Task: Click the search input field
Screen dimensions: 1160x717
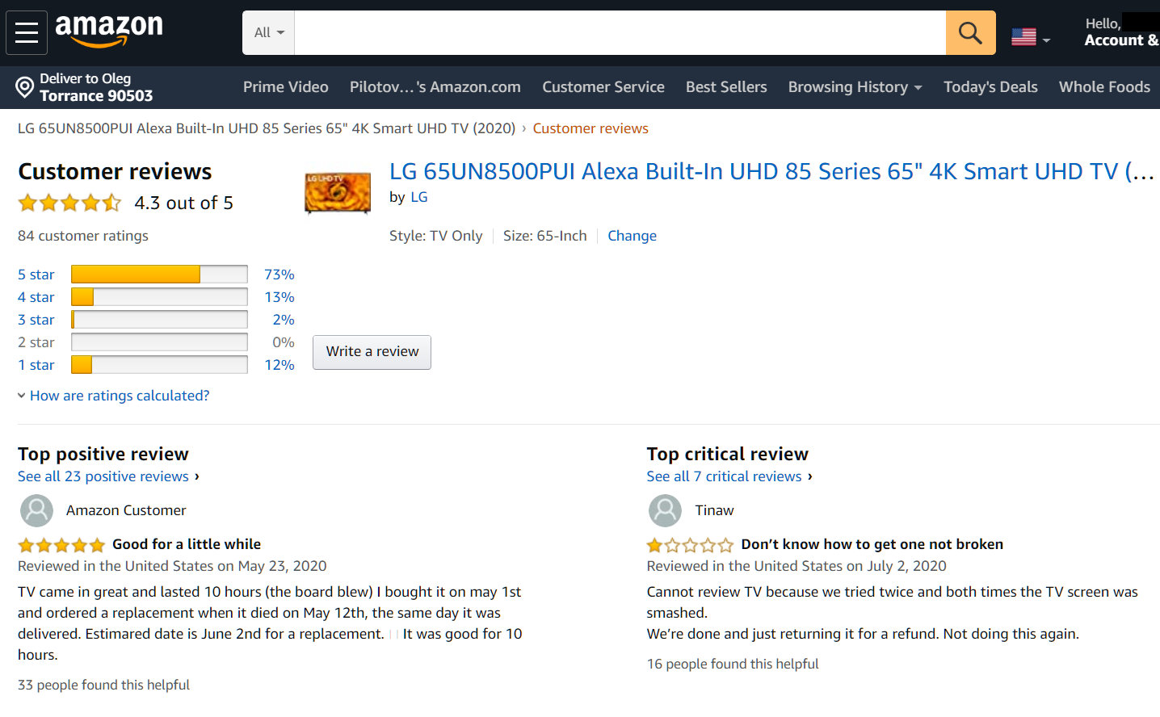Action: 620,33
